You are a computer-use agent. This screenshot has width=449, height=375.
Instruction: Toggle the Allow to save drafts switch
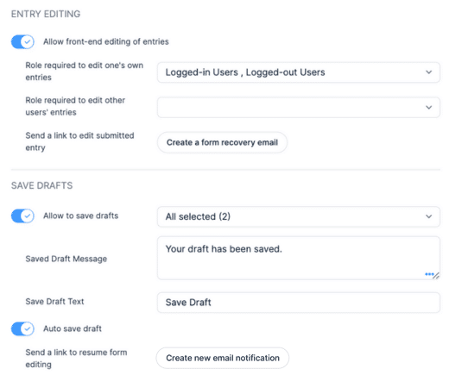click(22, 216)
